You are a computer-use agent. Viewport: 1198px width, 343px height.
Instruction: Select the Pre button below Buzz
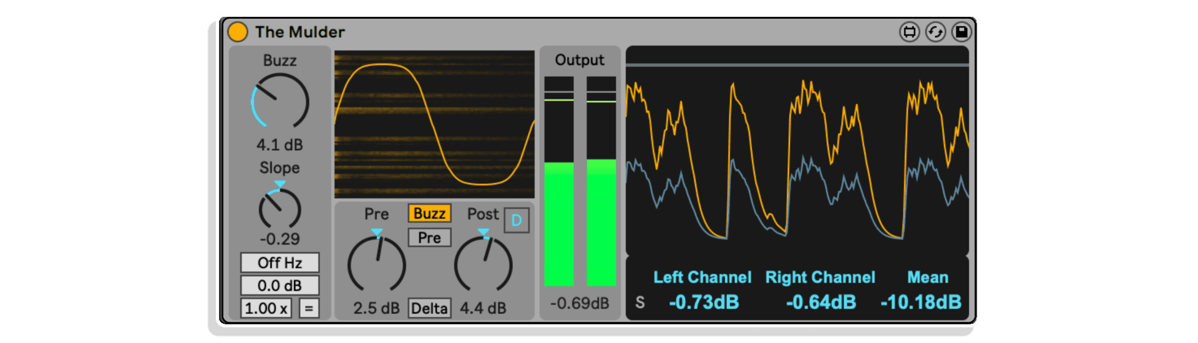[429, 238]
